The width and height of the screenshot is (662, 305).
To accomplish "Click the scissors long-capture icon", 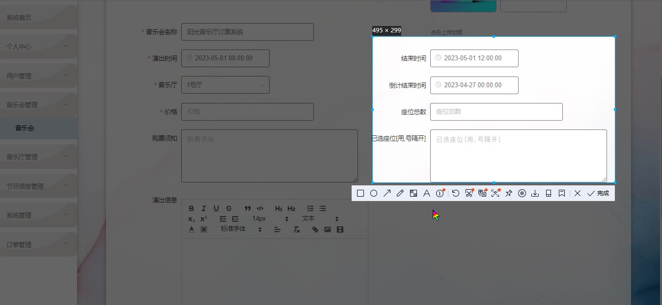I will (x=469, y=193).
